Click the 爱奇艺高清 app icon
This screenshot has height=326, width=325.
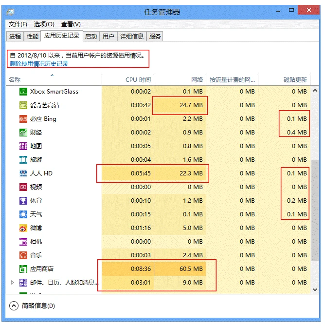pyautogui.click(x=23, y=105)
